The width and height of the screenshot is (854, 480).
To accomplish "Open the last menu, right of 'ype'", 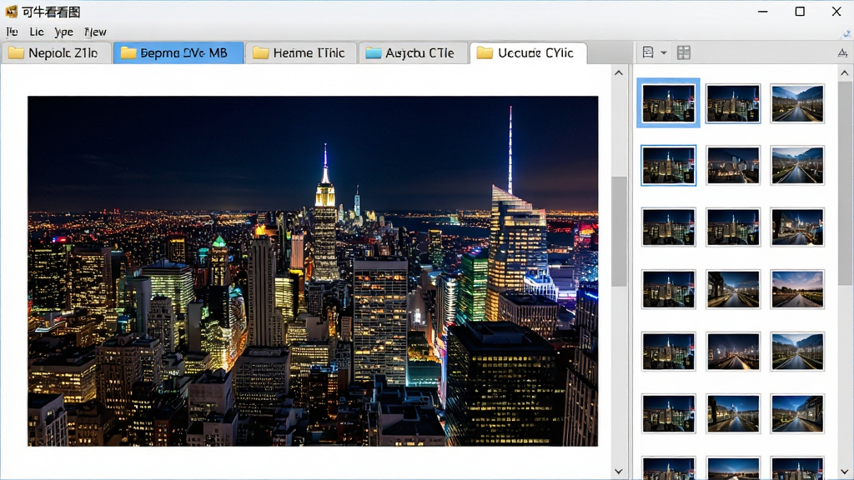I will coord(95,32).
